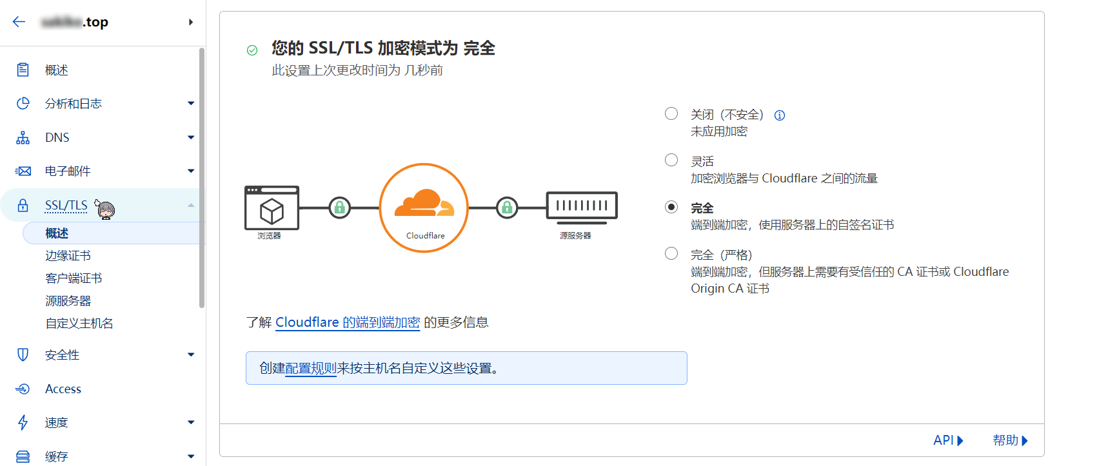Click the origin server diagram icon
Viewport: 1097px width, 466px height.
coord(582,208)
